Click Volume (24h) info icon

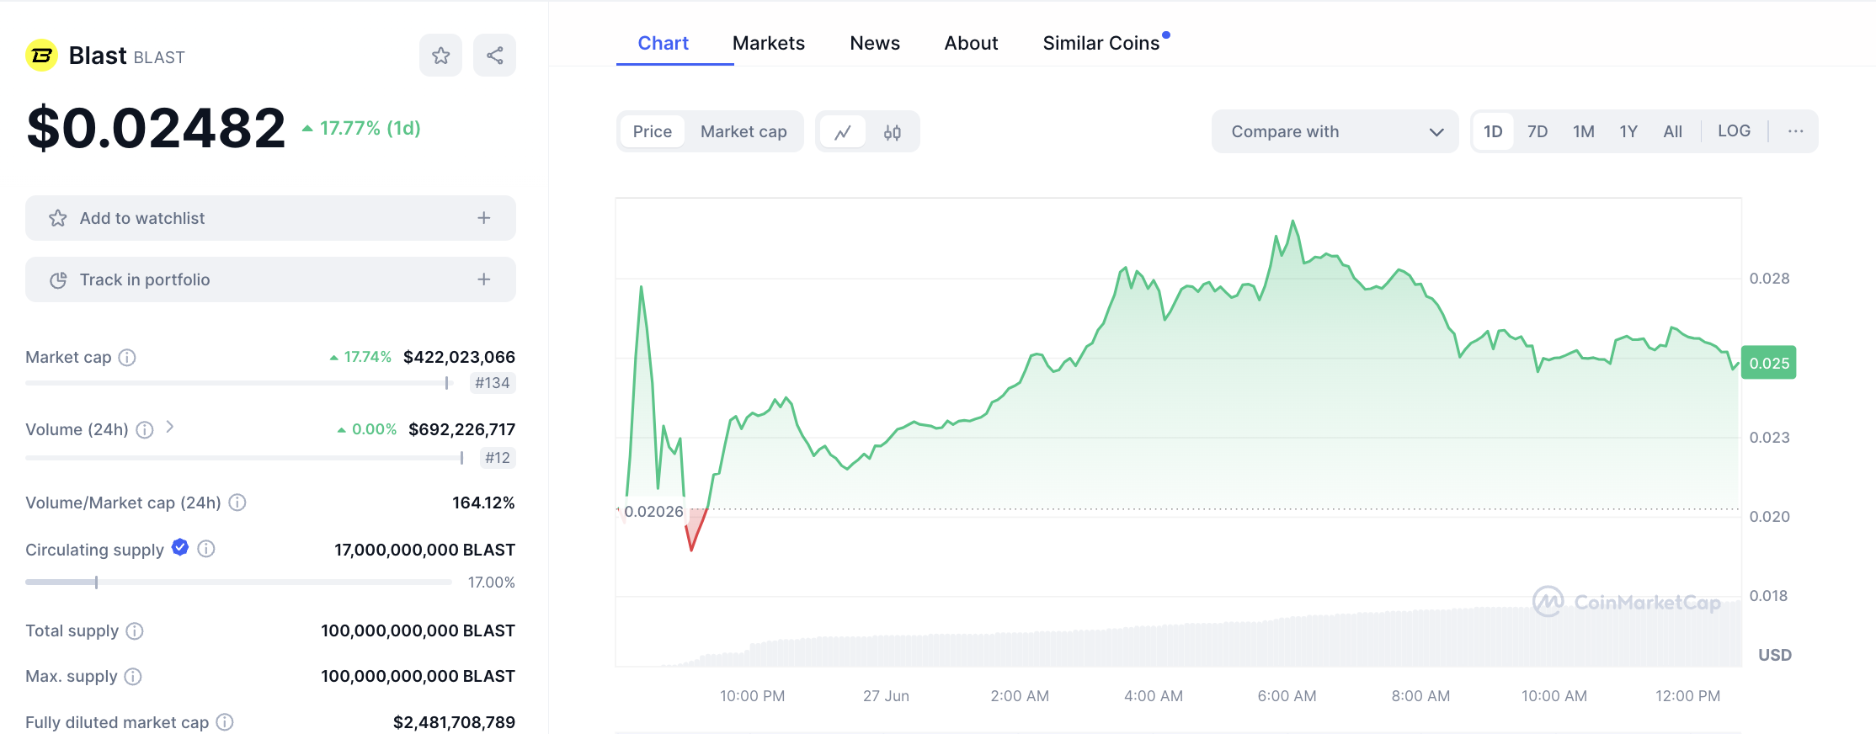pos(145,430)
